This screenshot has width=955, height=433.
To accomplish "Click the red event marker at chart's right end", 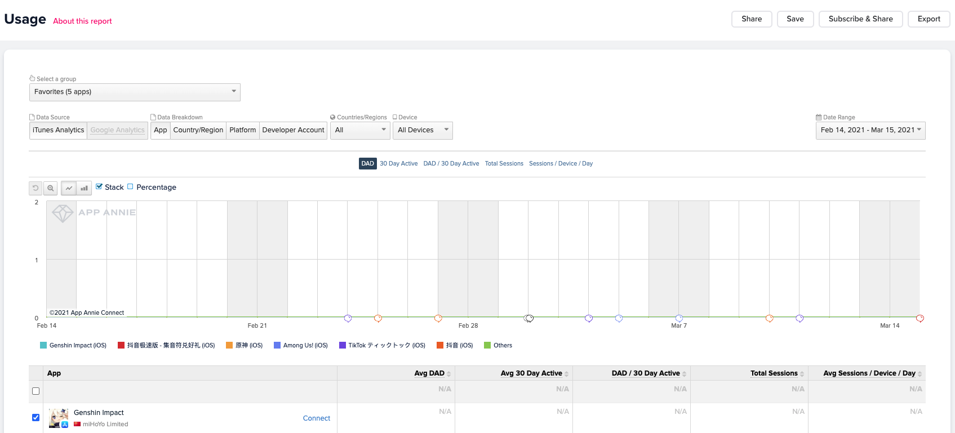I will point(920,319).
